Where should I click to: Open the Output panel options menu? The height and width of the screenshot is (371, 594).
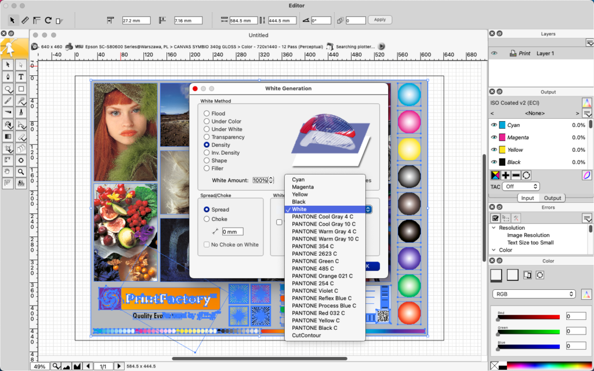(587, 113)
